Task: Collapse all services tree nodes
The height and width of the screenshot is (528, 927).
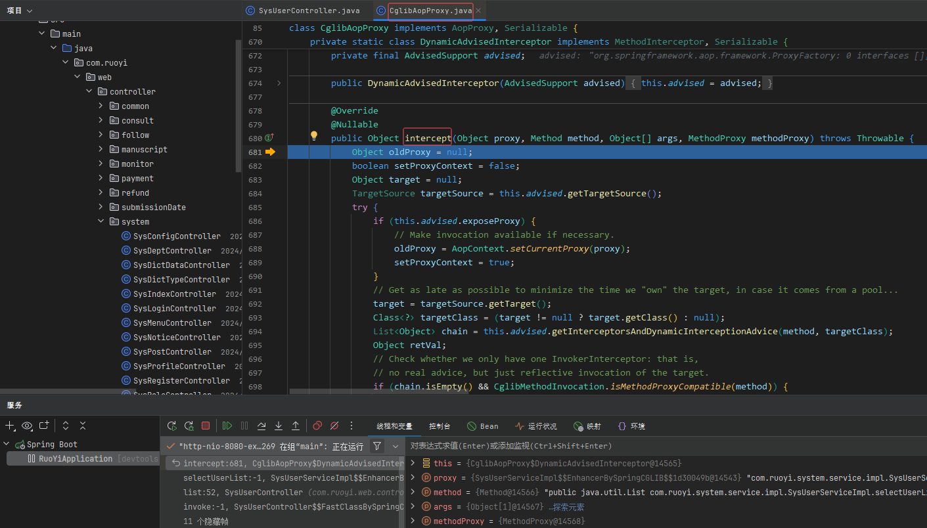Action: 83,426
